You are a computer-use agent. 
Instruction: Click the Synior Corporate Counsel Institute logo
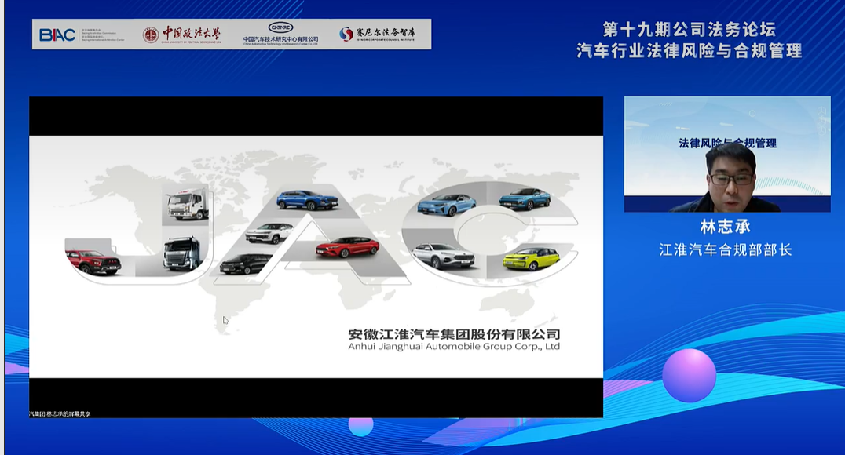click(378, 35)
